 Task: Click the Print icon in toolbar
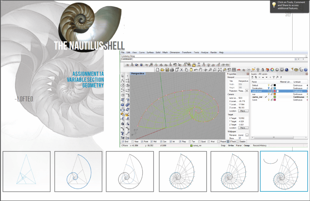(x=172, y=69)
